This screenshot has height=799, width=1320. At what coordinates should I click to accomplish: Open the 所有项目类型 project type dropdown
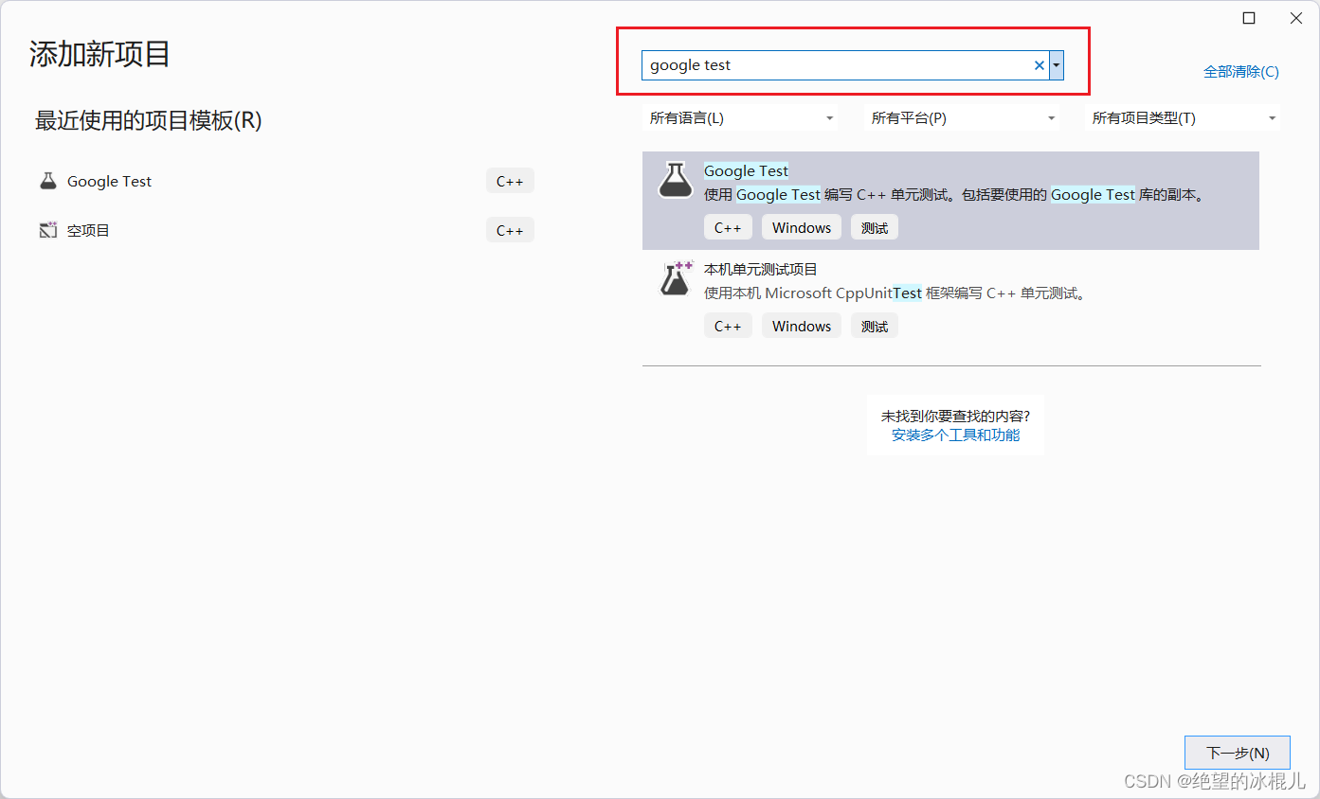pos(1183,118)
